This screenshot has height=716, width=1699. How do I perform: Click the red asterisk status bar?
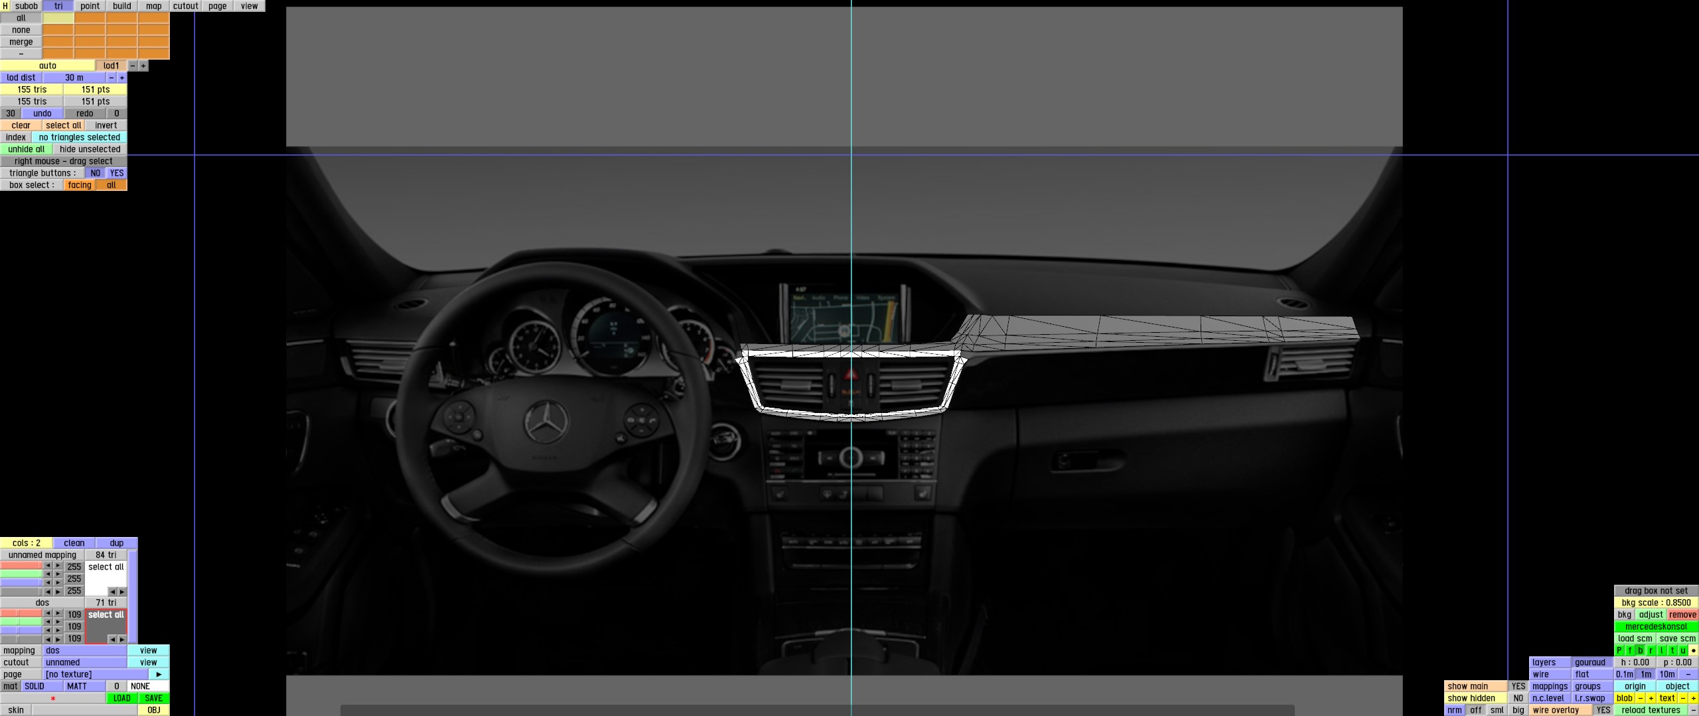tap(53, 698)
